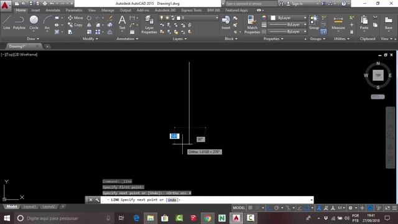Image resolution: width=398 pixels, height=224 pixels.
Task: Open the Layout1 tab
Action: point(29,207)
